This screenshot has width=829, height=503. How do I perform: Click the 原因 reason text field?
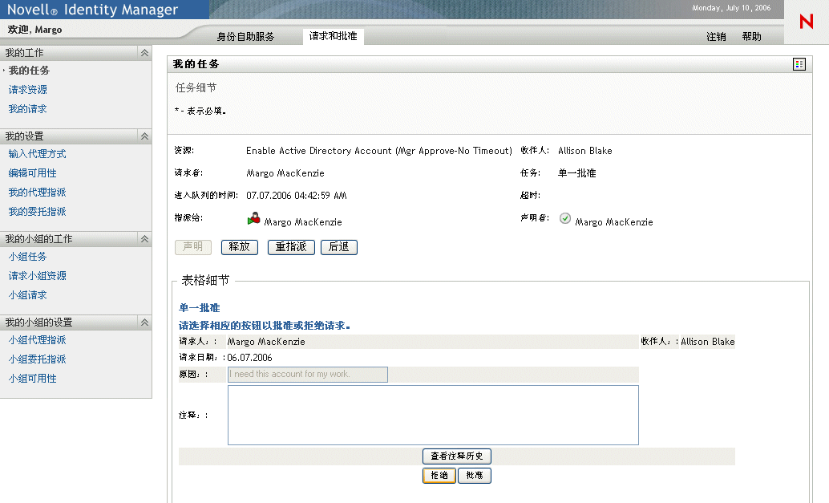(x=308, y=375)
